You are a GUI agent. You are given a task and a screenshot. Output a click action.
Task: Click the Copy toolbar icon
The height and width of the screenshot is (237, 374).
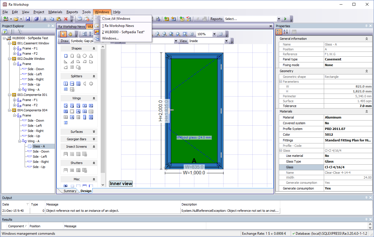[x=52, y=19]
